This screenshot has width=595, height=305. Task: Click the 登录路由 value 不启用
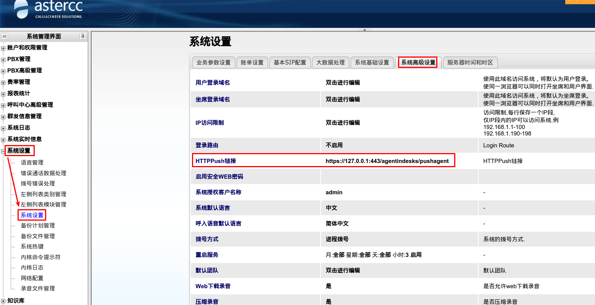pyautogui.click(x=334, y=145)
